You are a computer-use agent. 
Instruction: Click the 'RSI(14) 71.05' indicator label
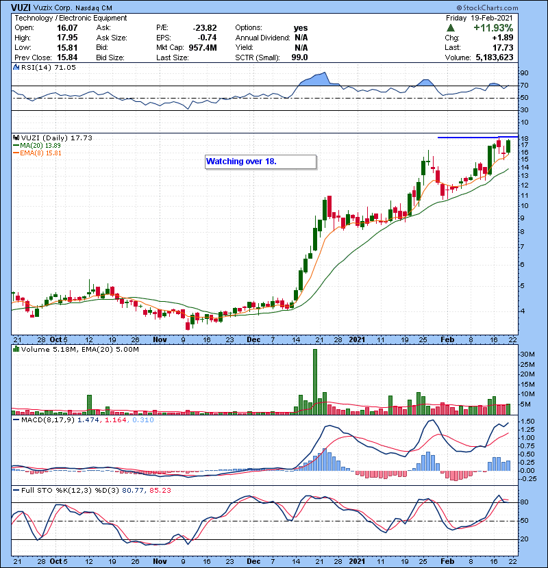(49, 67)
